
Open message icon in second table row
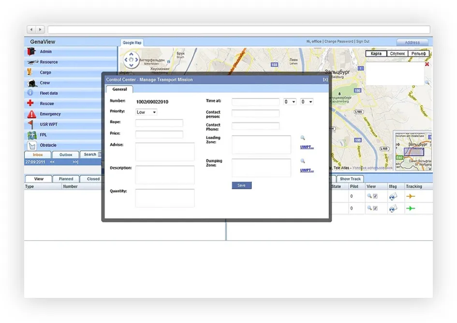coord(393,209)
